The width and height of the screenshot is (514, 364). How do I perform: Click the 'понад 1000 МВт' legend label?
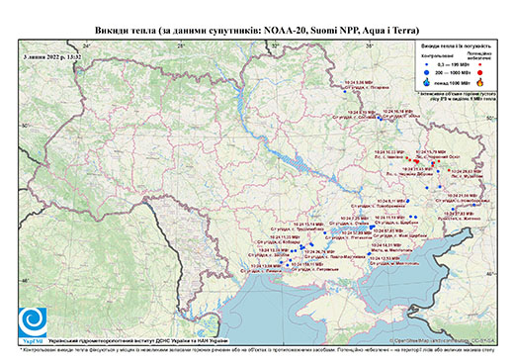click(x=453, y=82)
